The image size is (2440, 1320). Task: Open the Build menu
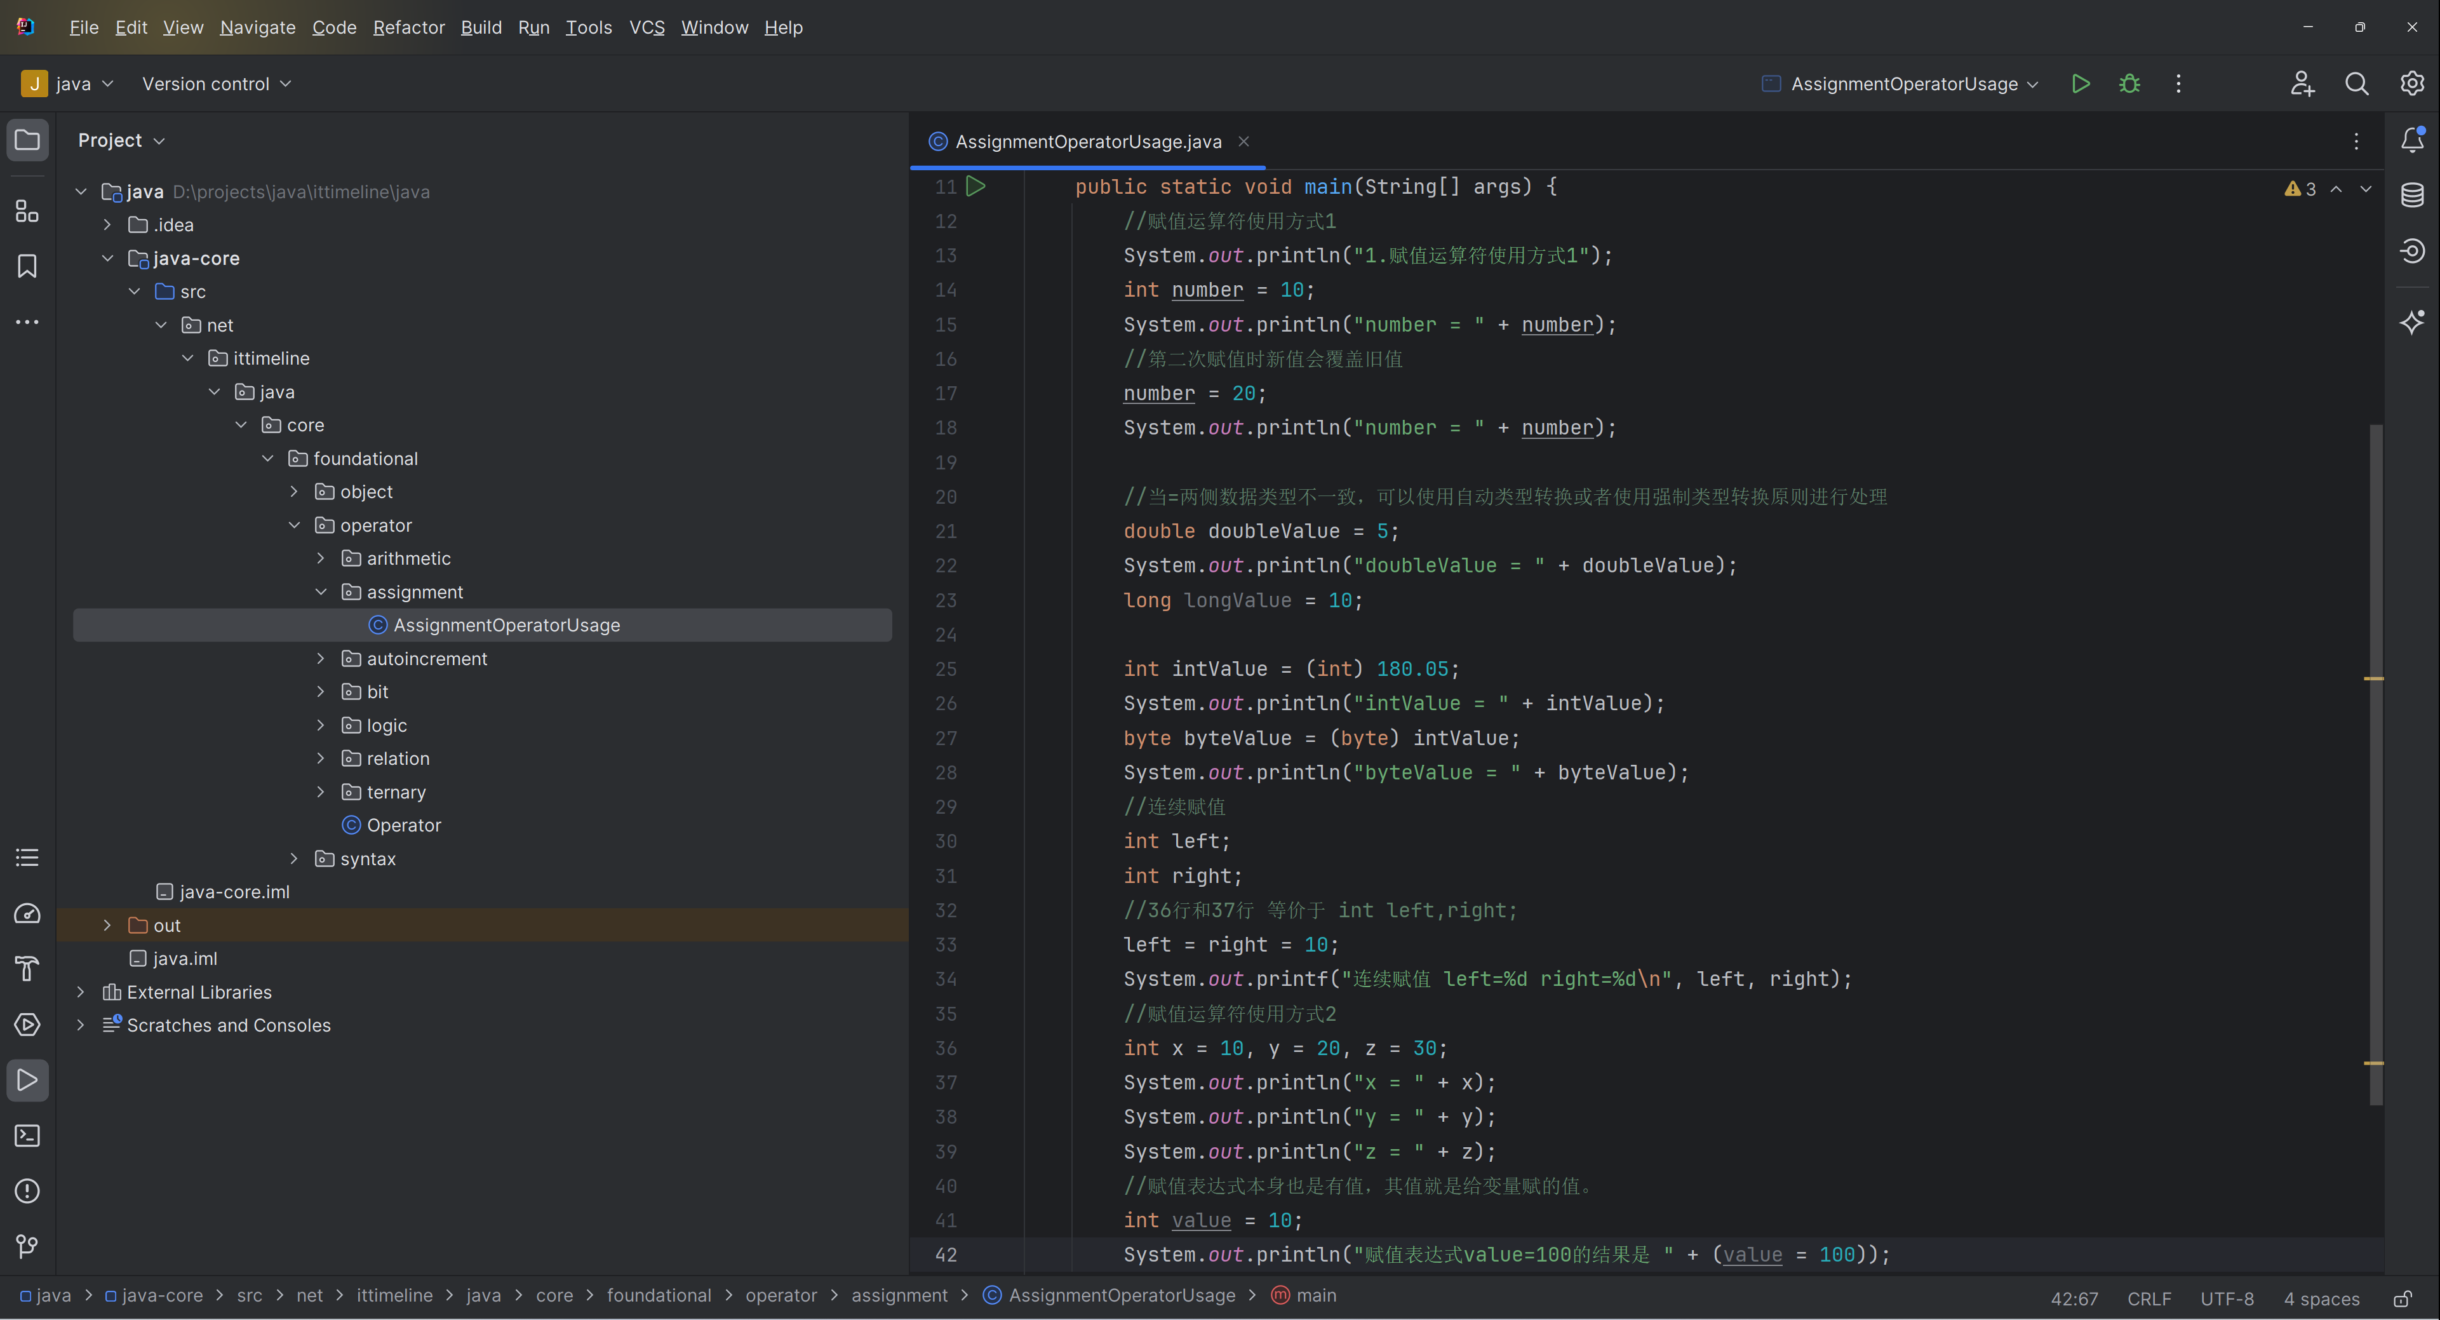tap(481, 27)
